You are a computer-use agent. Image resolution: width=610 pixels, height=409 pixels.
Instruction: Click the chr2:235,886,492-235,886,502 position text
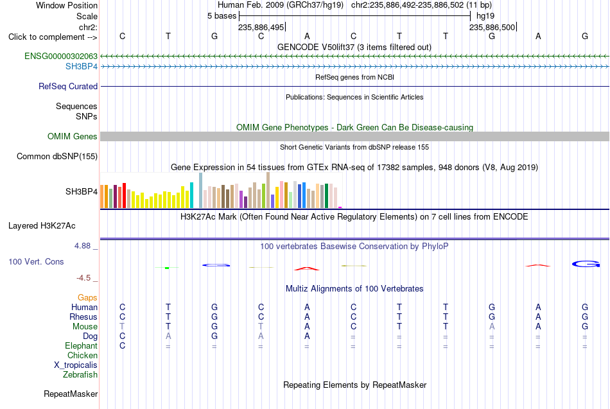click(421, 5)
